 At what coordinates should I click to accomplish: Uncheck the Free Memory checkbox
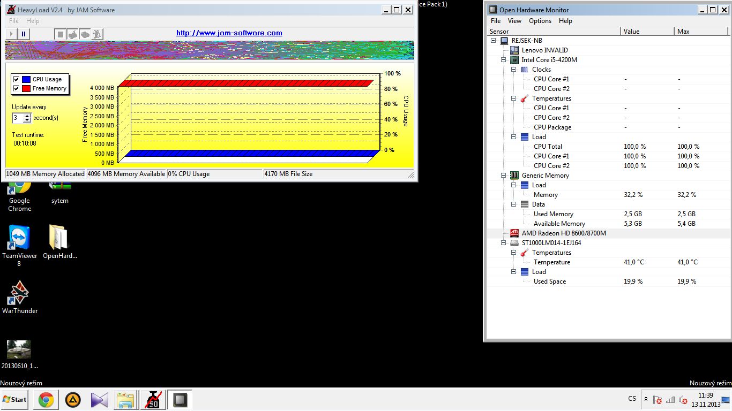16,88
